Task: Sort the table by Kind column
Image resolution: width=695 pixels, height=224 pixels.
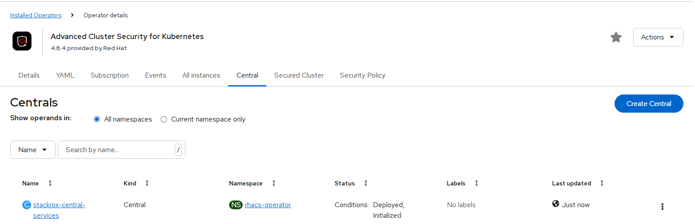Action: click(147, 183)
